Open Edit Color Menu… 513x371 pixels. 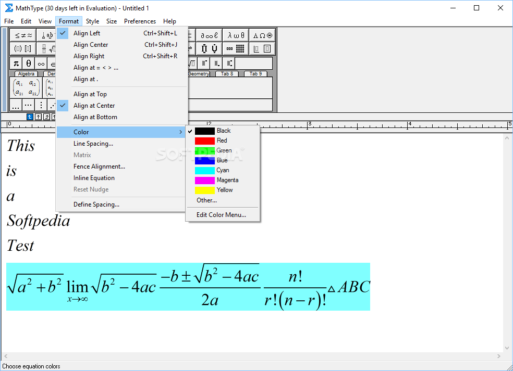223,214
